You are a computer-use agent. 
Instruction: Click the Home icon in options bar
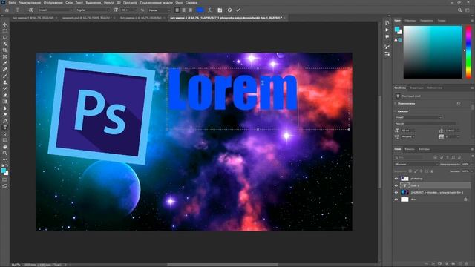tap(7, 10)
